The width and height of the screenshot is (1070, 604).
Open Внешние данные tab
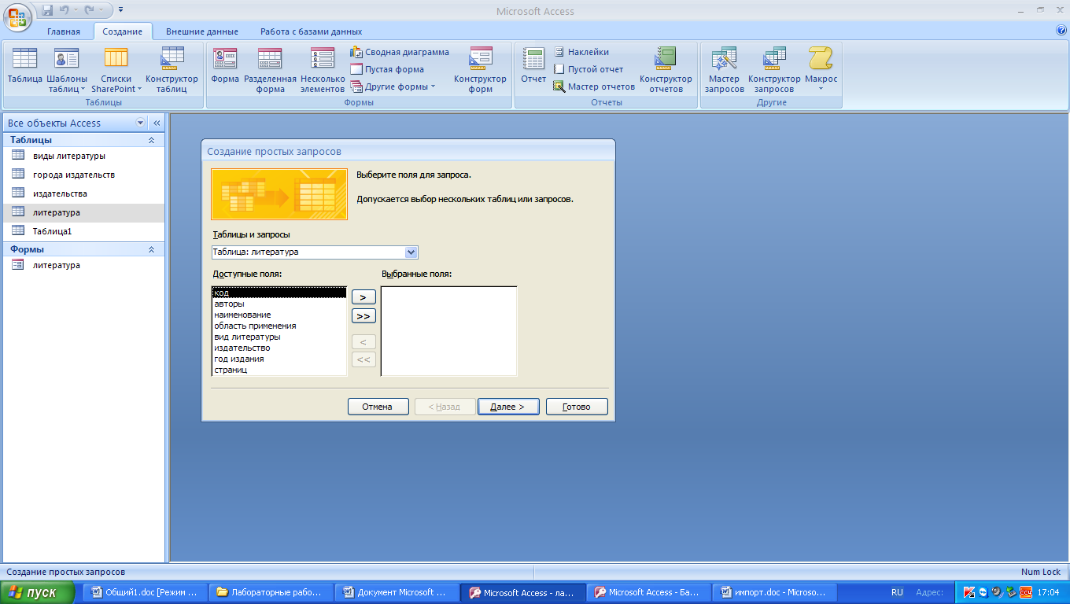(x=202, y=31)
